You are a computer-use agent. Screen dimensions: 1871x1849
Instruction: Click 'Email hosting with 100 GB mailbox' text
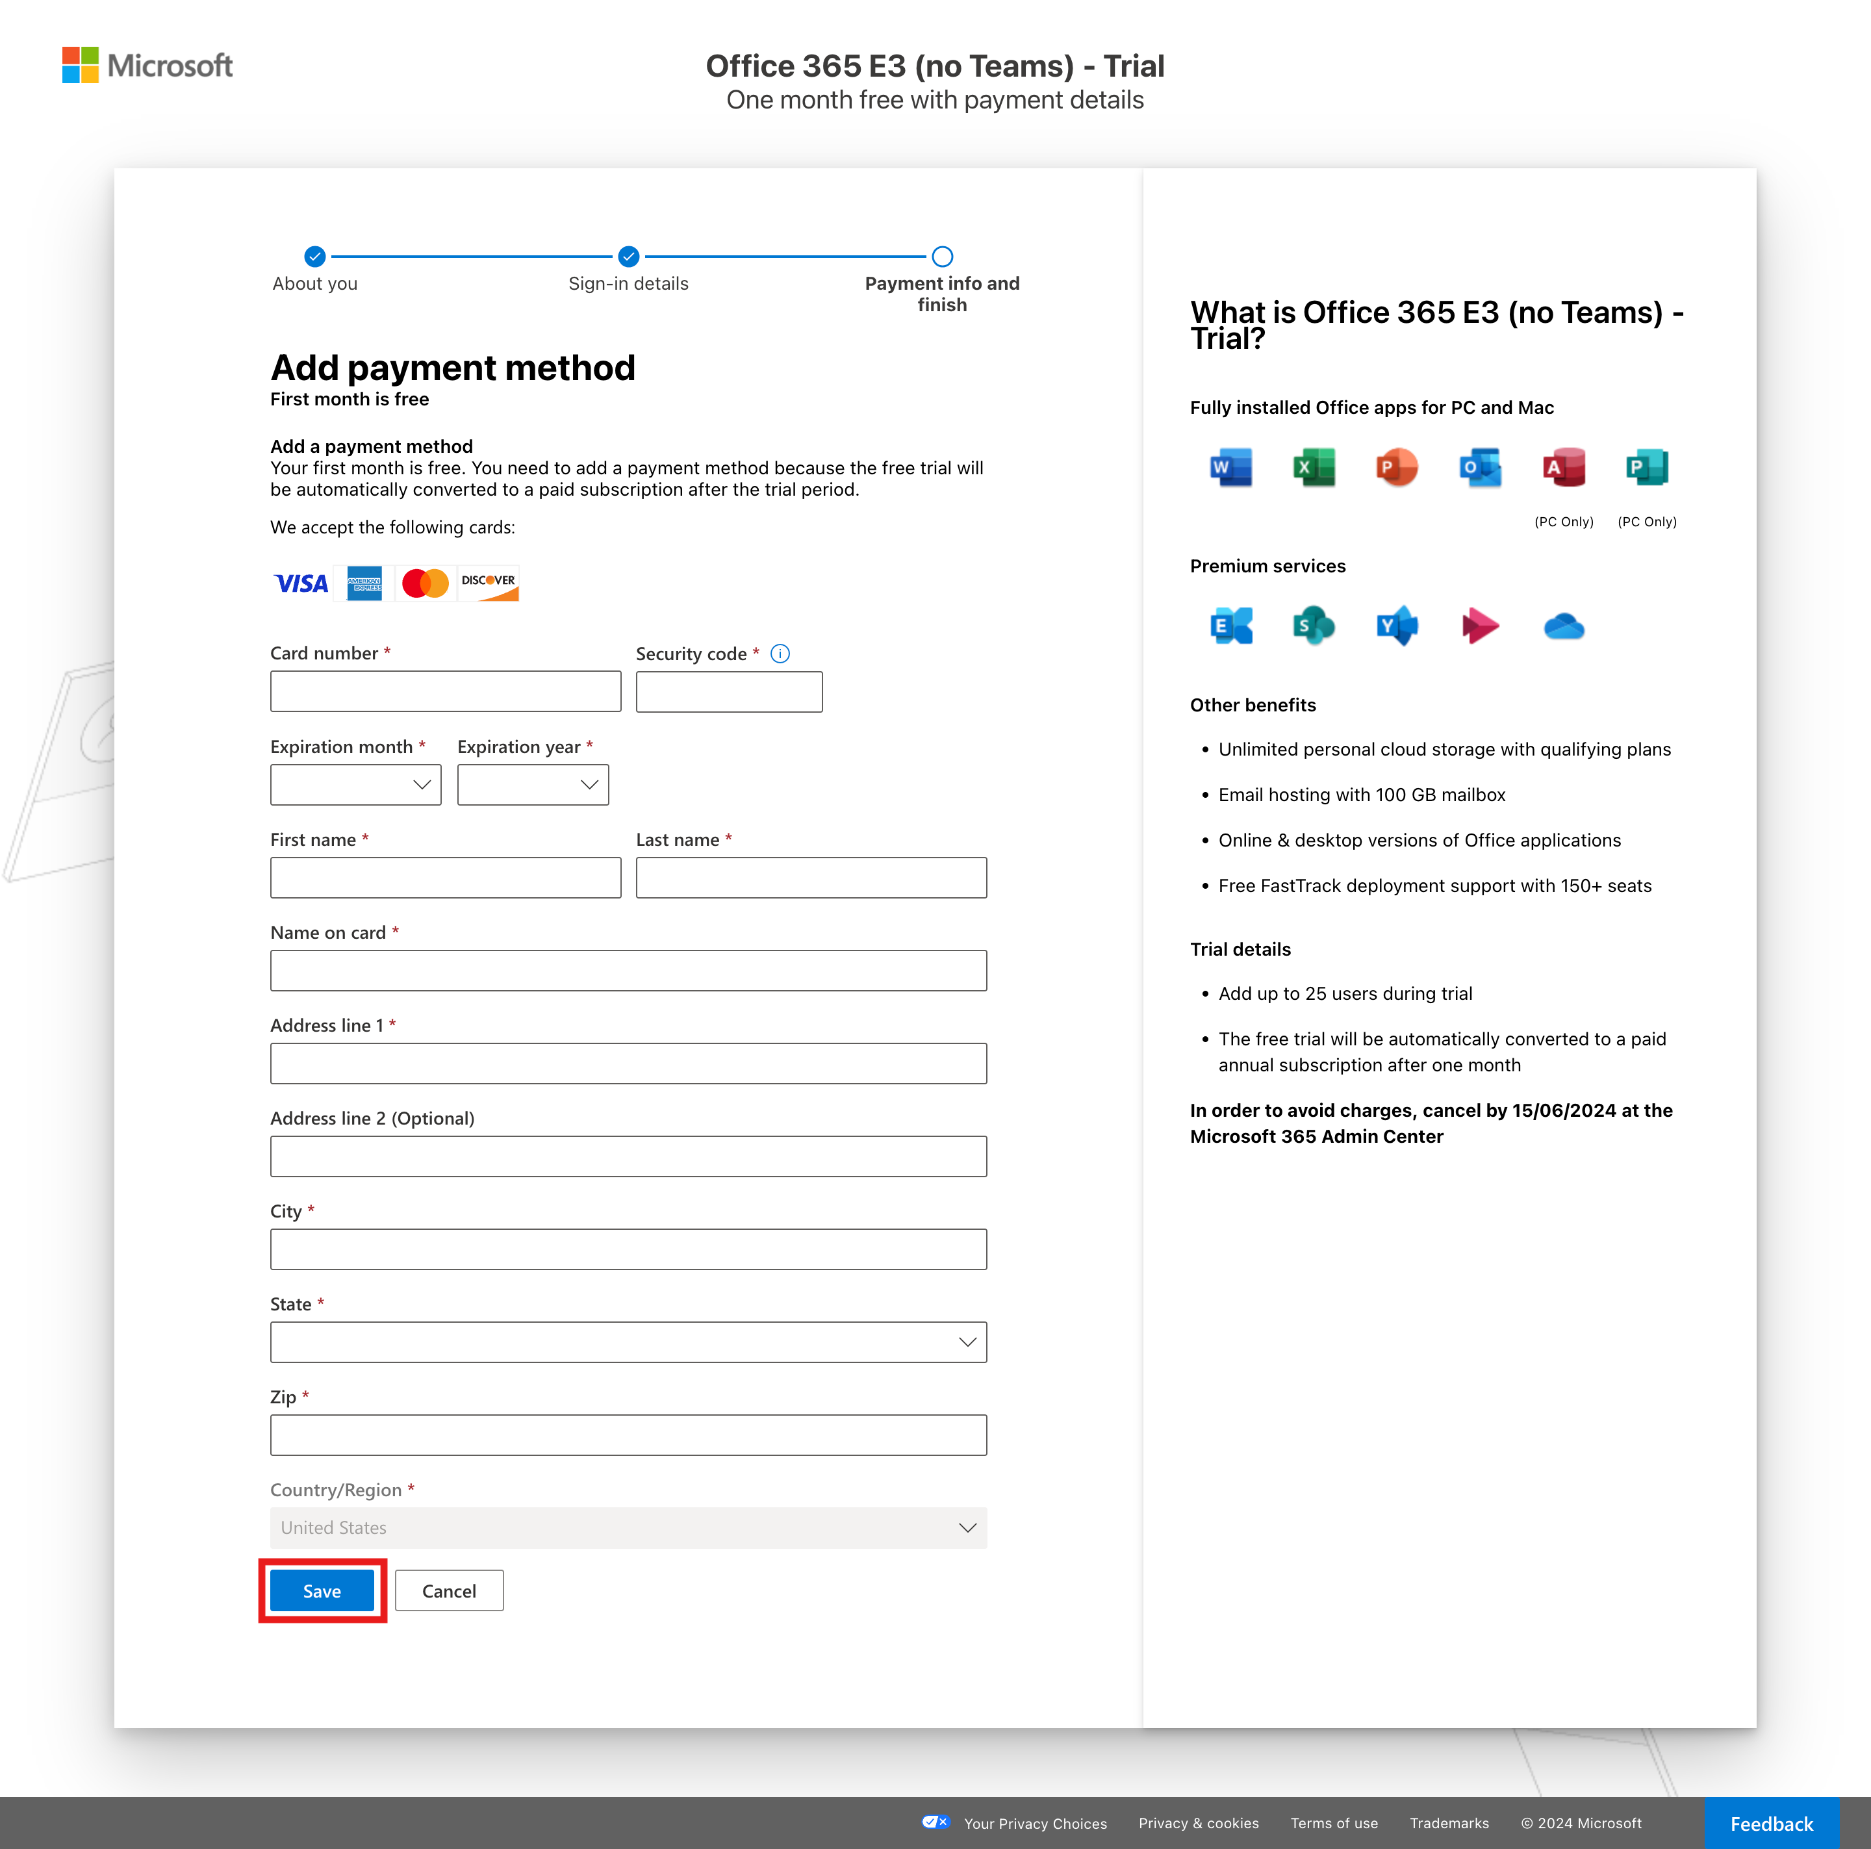point(1362,795)
